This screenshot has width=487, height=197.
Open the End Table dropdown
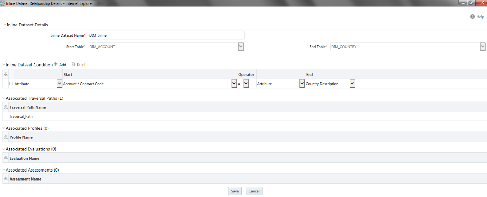click(483, 47)
